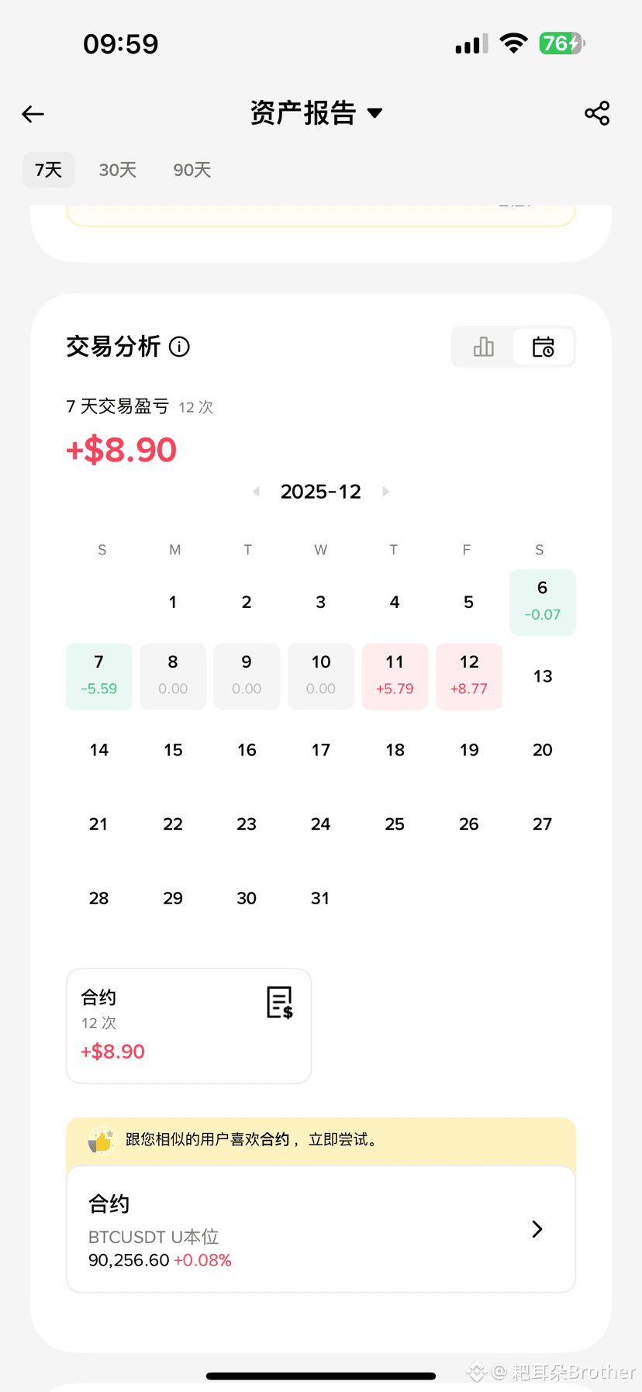Image resolution: width=642 pixels, height=1392 pixels.
Task: Open the 合约 12 次 summary card
Action: [x=188, y=1025]
